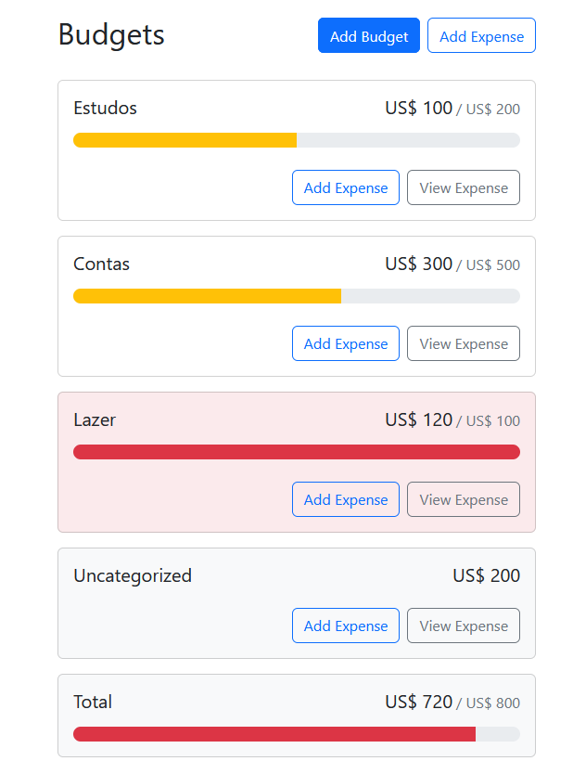View expenses for the Lazer budget
This screenshot has width=573, height=774.
click(463, 499)
